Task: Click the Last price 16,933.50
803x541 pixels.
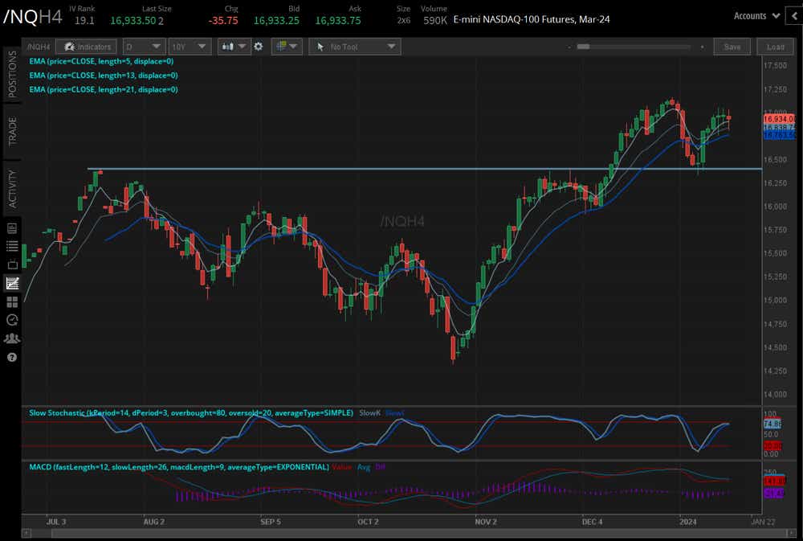Action: [133, 21]
